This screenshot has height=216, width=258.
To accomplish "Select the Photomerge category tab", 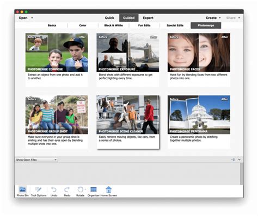I will (206, 26).
